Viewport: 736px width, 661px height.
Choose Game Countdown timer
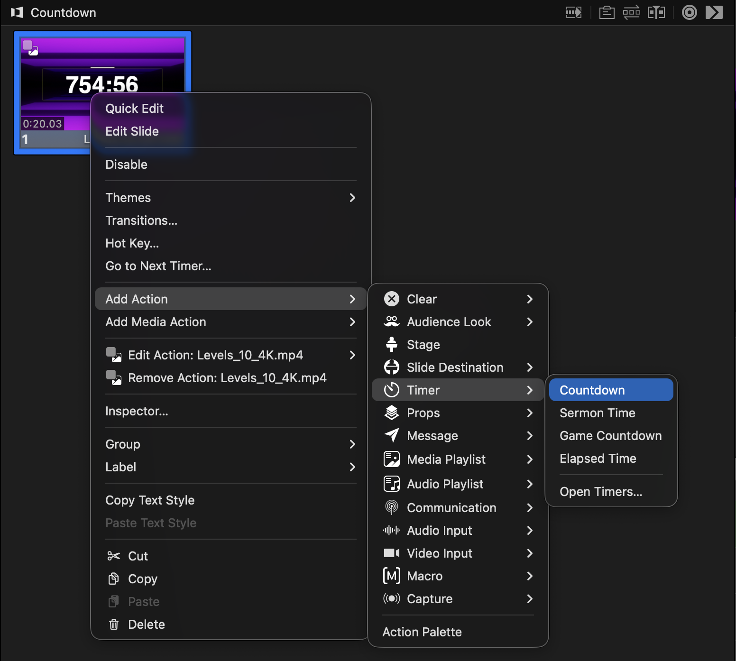(x=611, y=435)
